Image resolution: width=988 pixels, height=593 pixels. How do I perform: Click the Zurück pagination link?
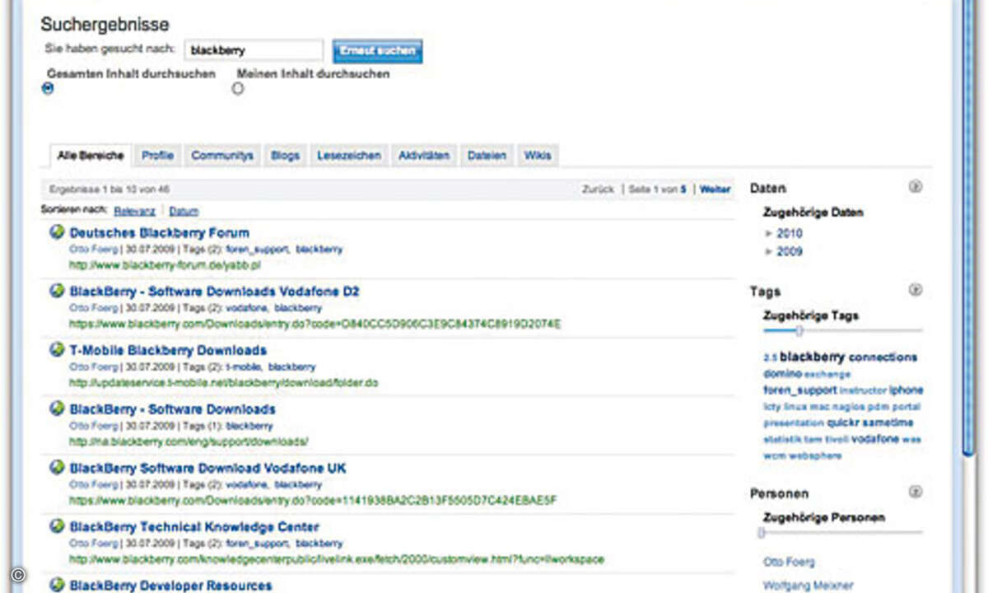pyautogui.click(x=598, y=189)
